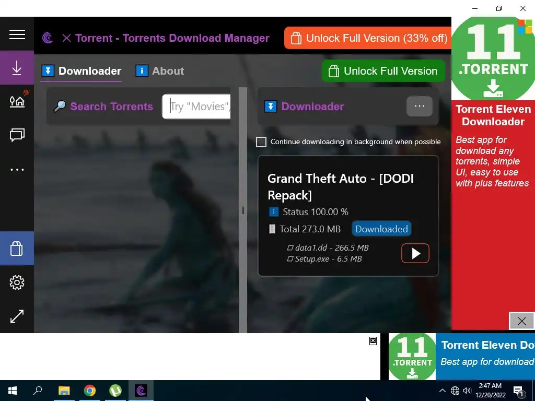535x401 pixels.
Task: Open the taskbar search icon
Action: pos(38,390)
